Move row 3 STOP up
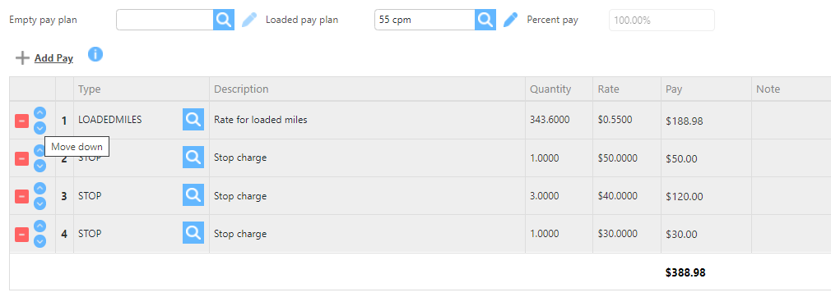Screen dimensions: 831x297 click(39, 189)
